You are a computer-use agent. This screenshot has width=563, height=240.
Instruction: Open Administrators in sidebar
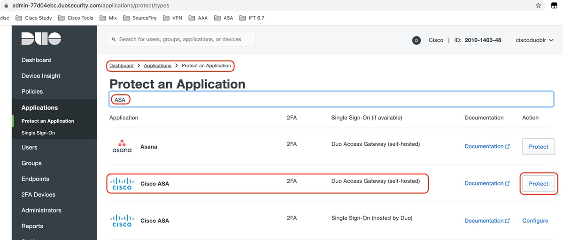[x=41, y=210]
